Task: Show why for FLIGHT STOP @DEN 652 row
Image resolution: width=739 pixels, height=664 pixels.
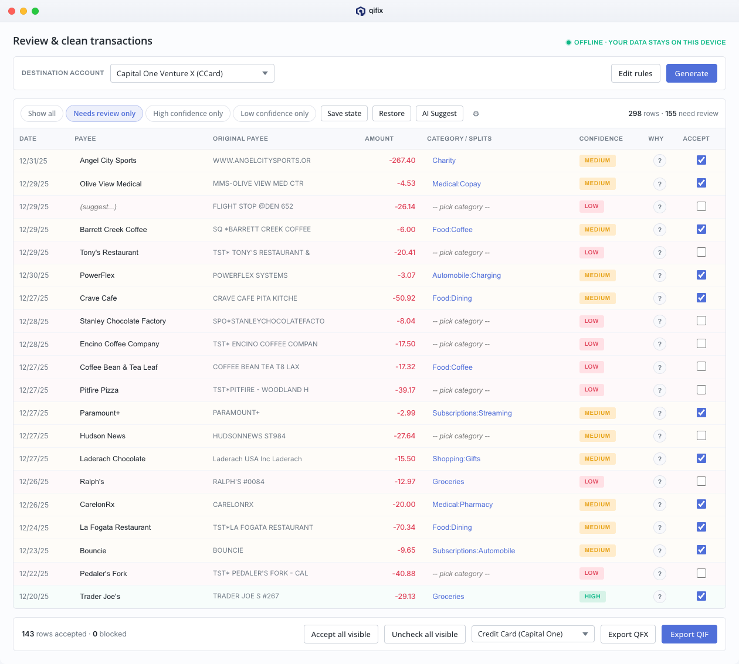Action: tap(660, 207)
